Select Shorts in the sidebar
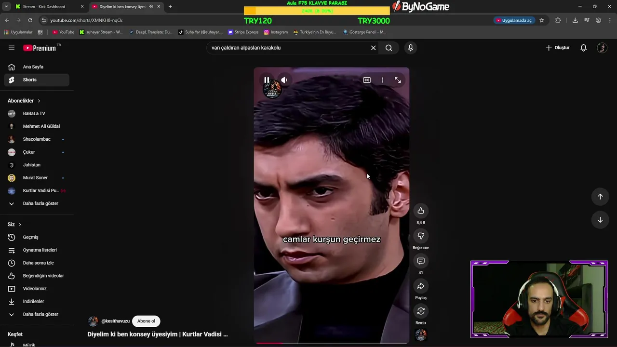 coord(37,80)
